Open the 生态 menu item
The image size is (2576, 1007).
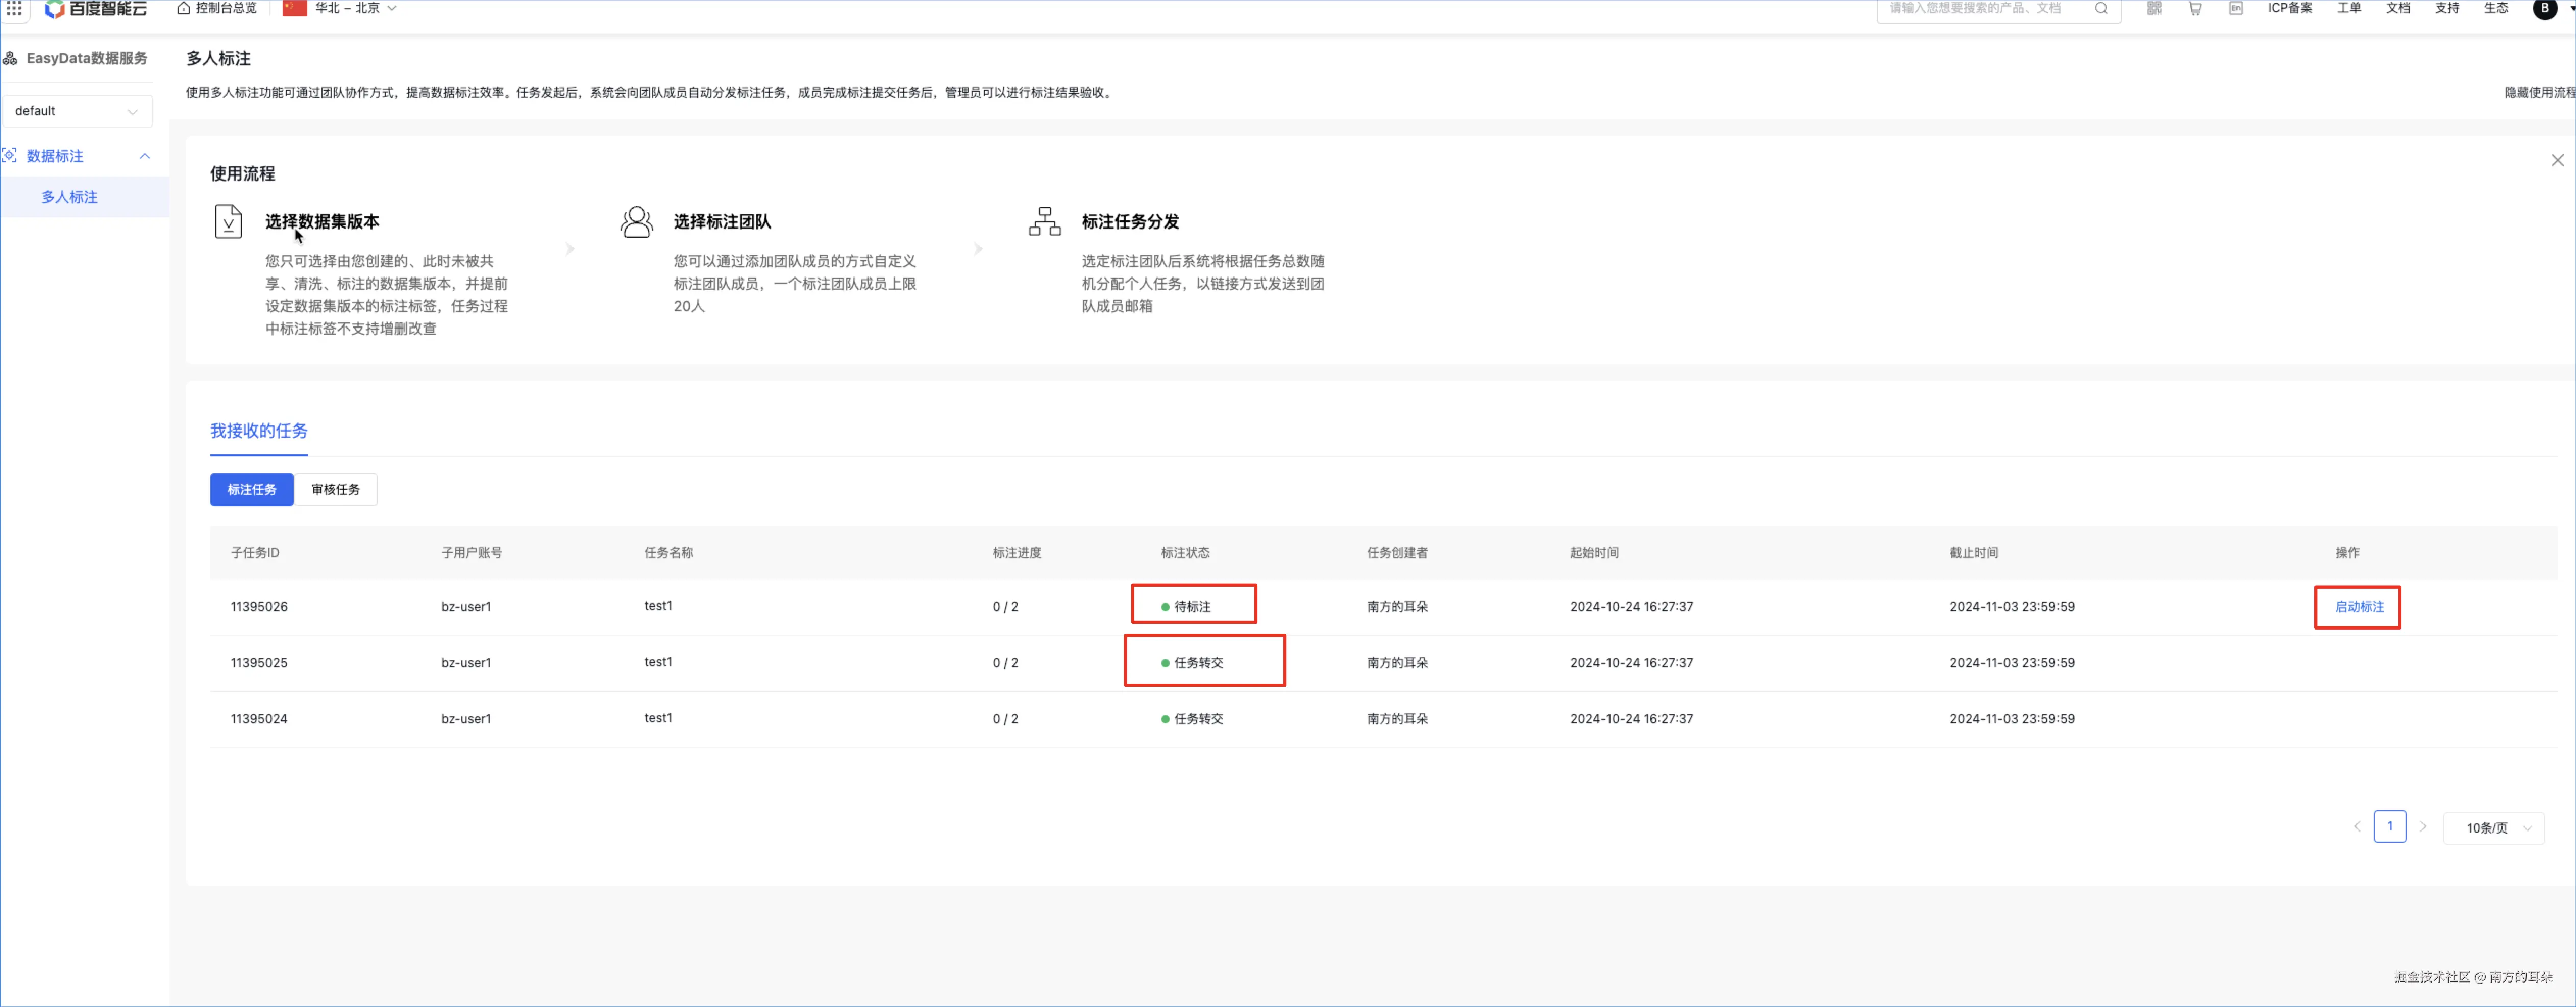2496,8
